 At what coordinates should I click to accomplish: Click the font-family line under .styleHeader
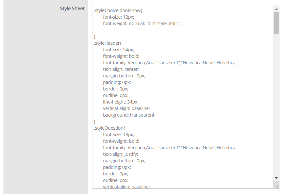coord(169,63)
